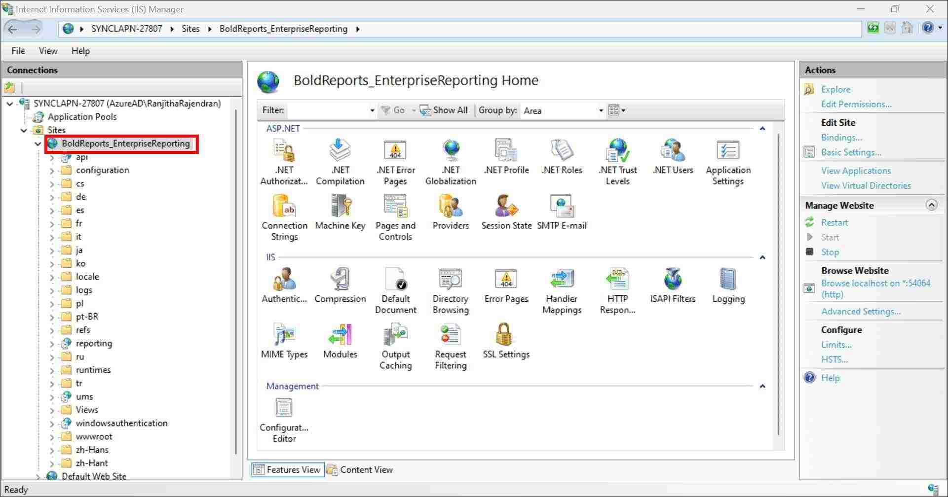Viewport: 948px width, 497px height.
Task: Collapse the IIS group section
Action: tap(762, 257)
